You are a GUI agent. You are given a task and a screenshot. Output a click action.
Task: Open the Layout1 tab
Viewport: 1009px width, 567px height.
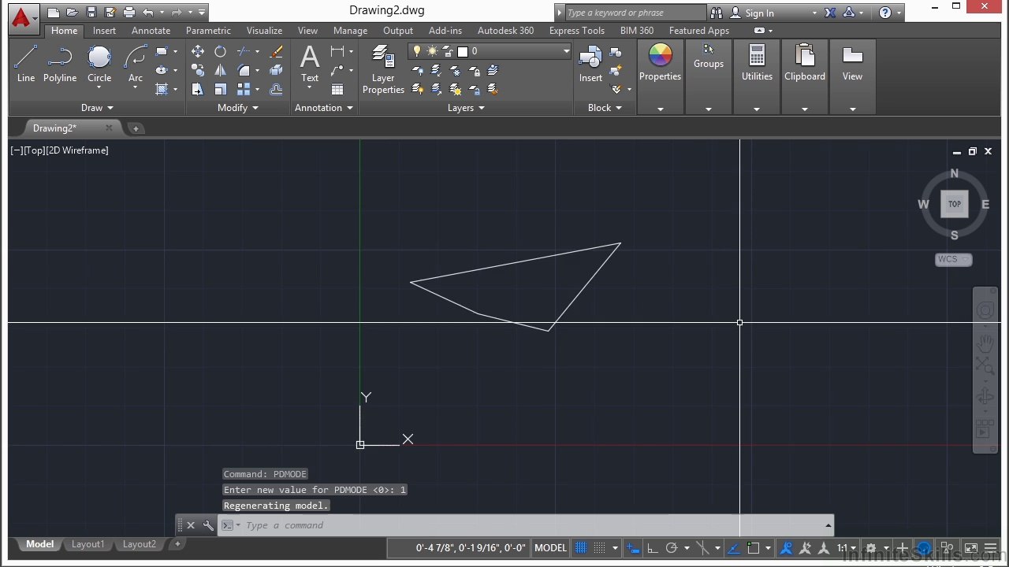[87, 544]
